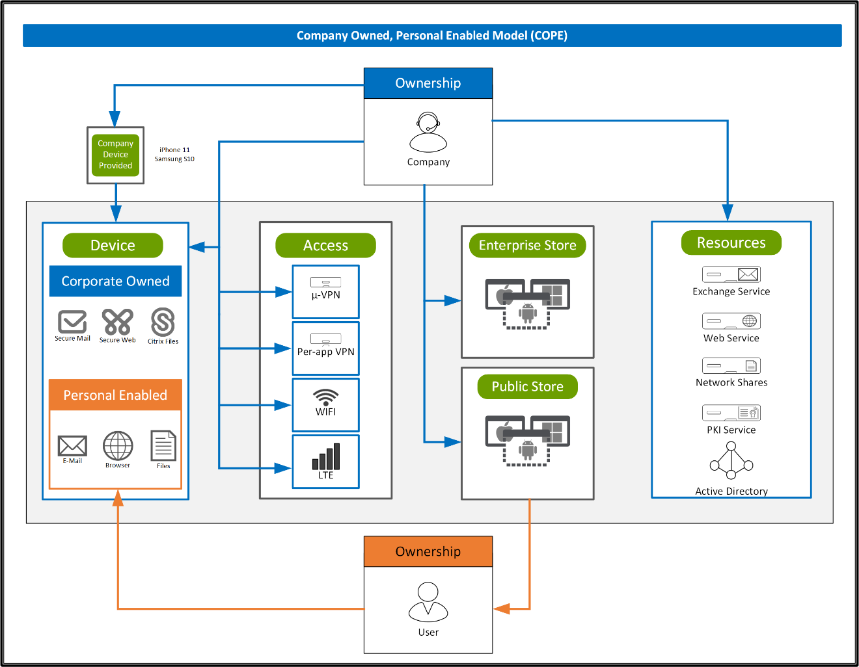Click the "LTE" text label
The height and width of the screenshot is (667, 859).
(x=326, y=475)
